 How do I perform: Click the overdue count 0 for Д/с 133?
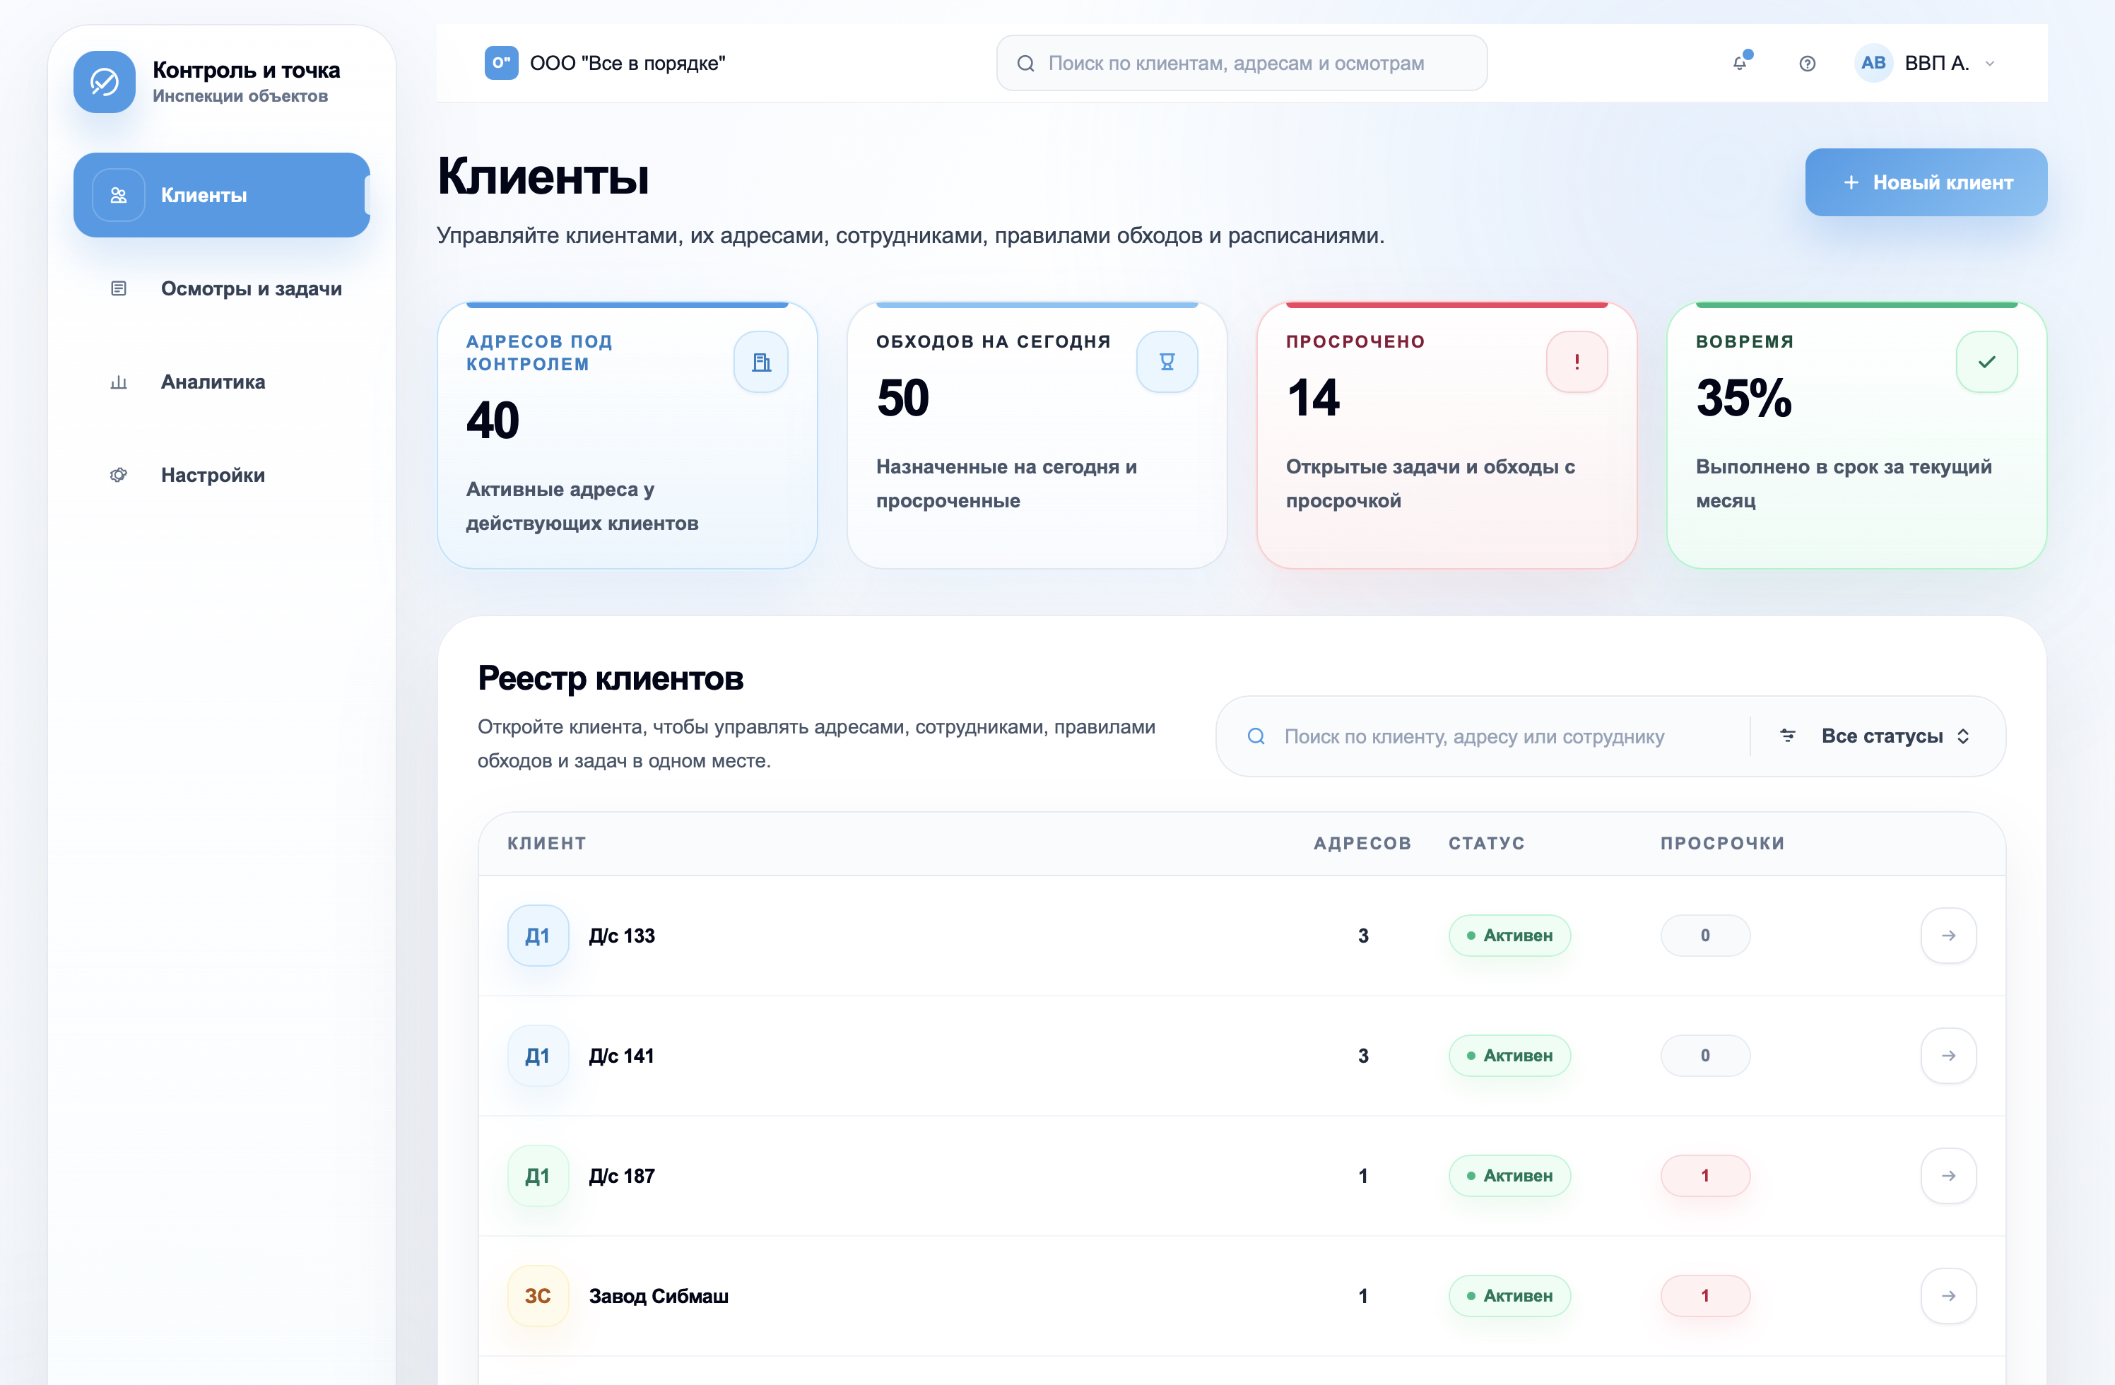coord(1704,936)
